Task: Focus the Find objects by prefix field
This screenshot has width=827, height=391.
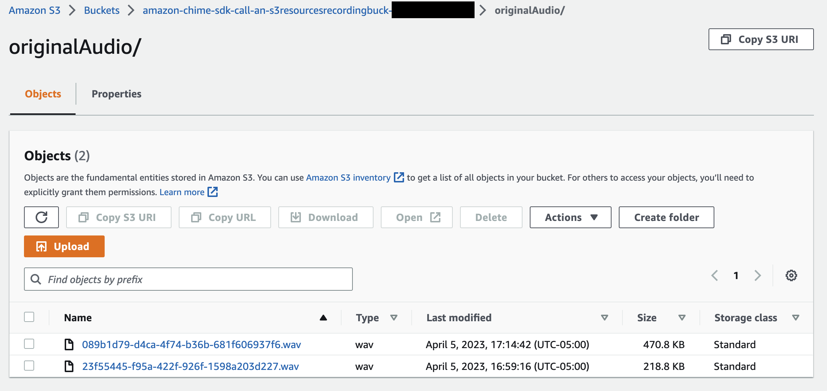Action: click(188, 279)
